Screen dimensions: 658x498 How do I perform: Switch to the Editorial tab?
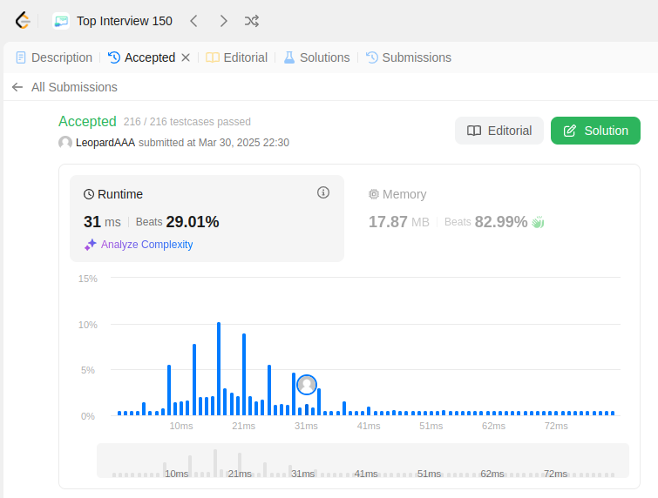pos(237,57)
